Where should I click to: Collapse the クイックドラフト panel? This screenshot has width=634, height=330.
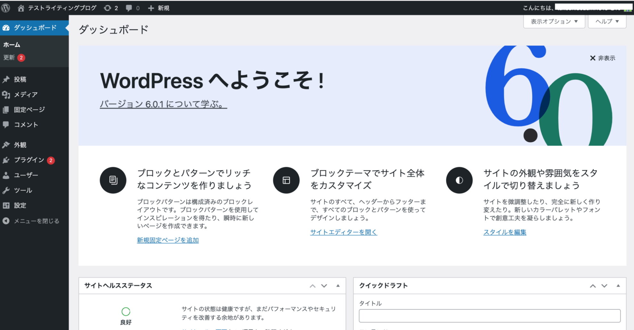pyautogui.click(x=618, y=285)
